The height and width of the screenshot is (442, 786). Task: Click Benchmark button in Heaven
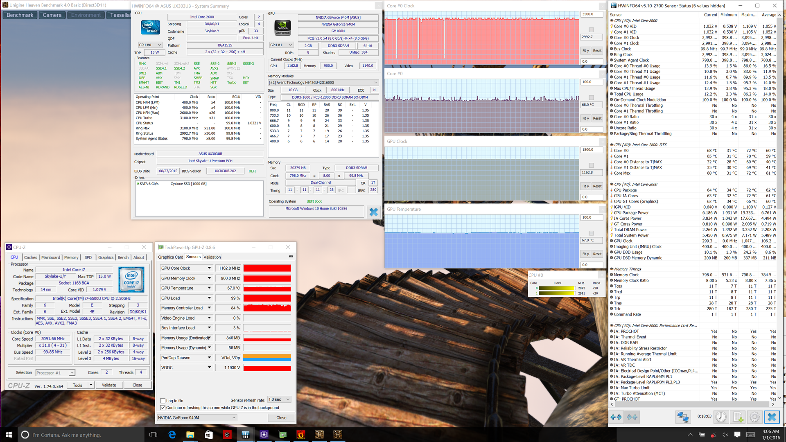coord(20,15)
